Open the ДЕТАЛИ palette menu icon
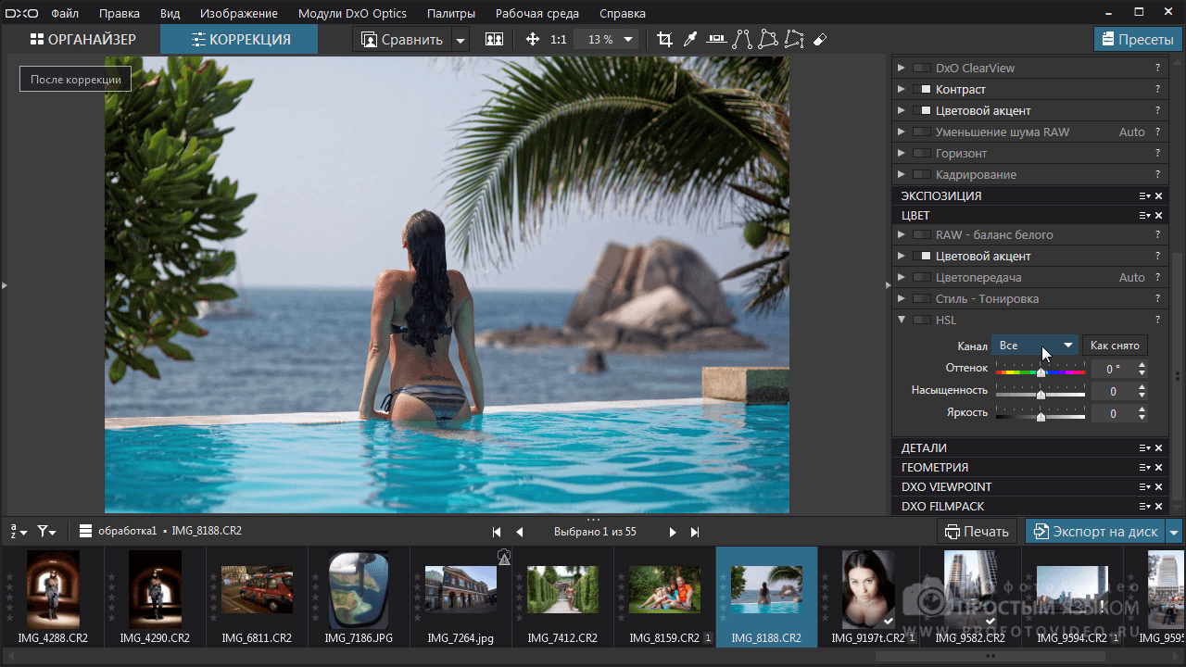The width and height of the screenshot is (1186, 667). pos(1145,448)
